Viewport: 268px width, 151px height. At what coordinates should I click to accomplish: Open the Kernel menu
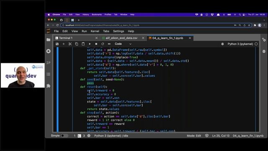95,31
